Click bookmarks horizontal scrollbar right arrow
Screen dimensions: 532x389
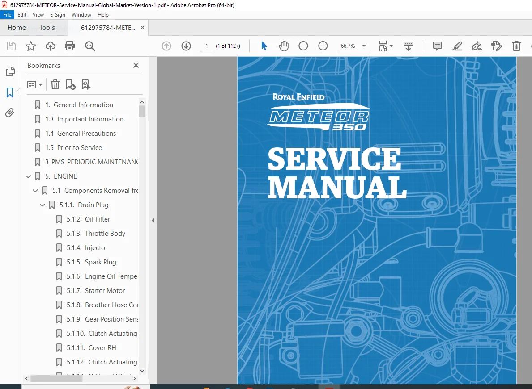[135, 379]
